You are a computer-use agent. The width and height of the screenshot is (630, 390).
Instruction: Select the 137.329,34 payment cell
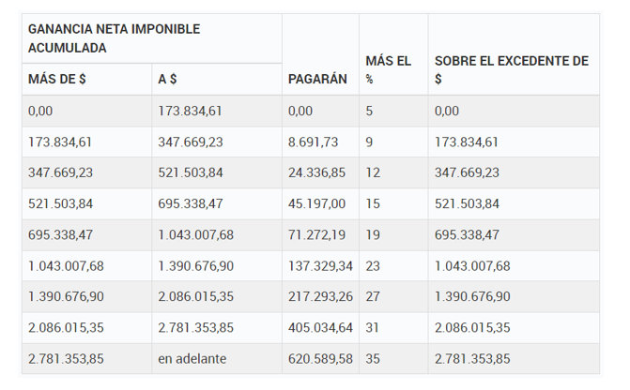[x=320, y=266]
